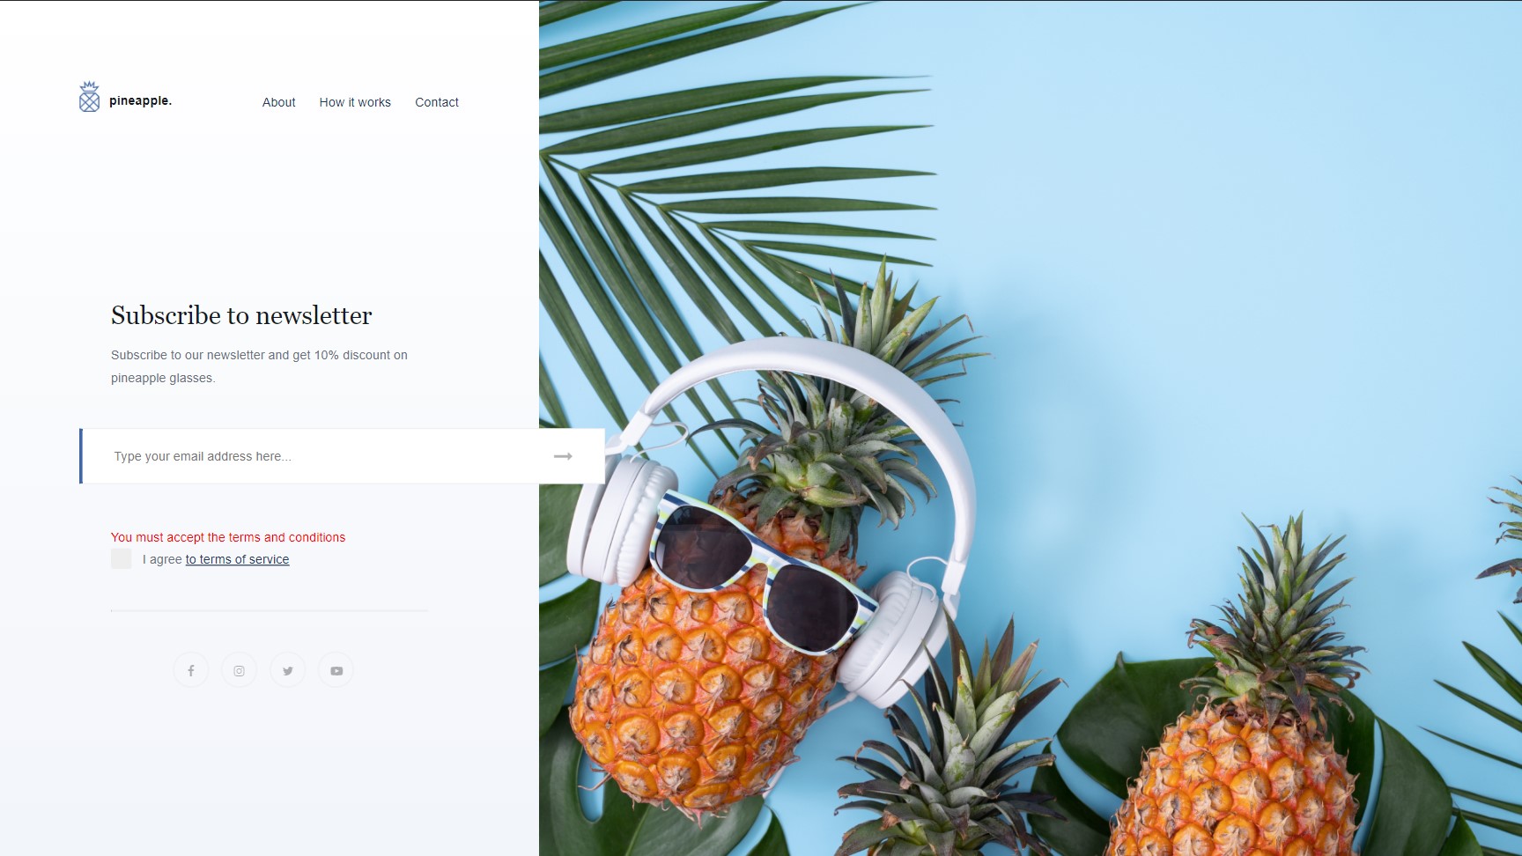Click the pineapple. brand name
The height and width of the screenshot is (856, 1522).
[x=140, y=100]
